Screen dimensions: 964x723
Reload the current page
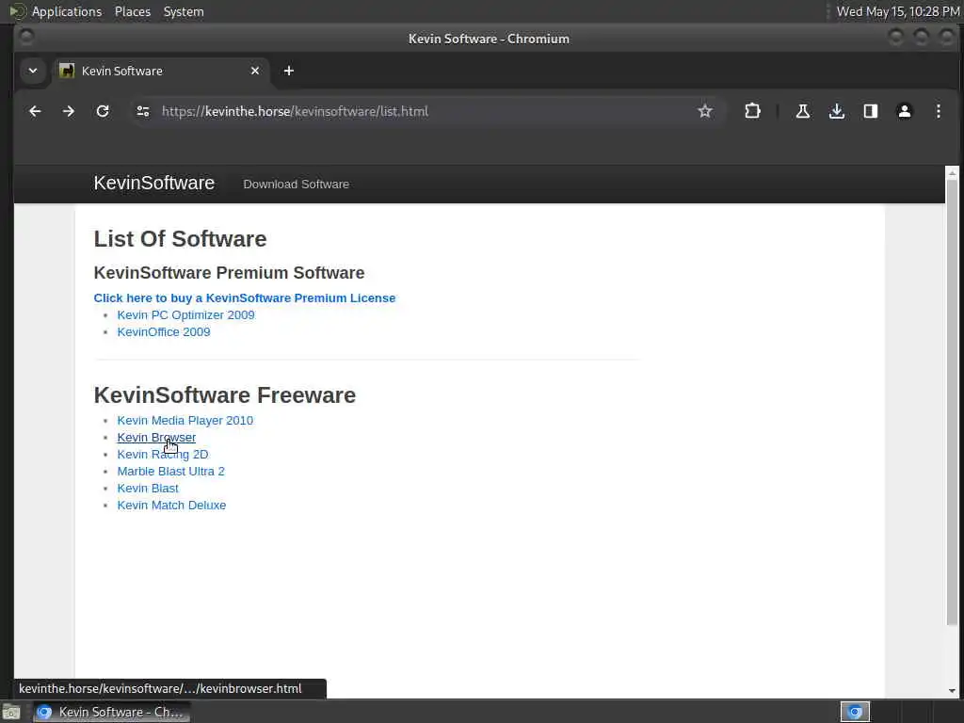point(103,111)
